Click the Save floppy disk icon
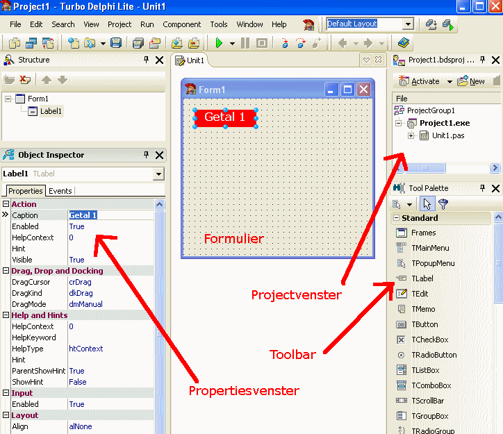The height and width of the screenshot is (434, 503). point(116,42)
